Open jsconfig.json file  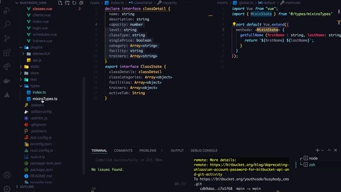coord(41,144)
